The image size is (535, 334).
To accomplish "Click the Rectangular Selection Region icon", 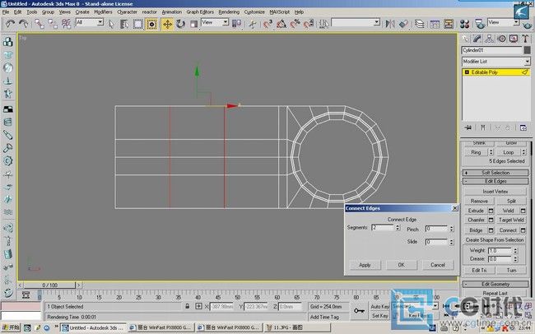I will pyautogui.click(x=137, y=24).
